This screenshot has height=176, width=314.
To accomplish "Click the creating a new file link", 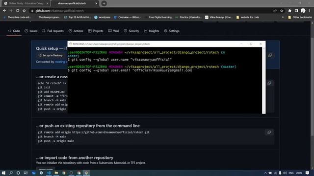I will [x=61, y=62].
